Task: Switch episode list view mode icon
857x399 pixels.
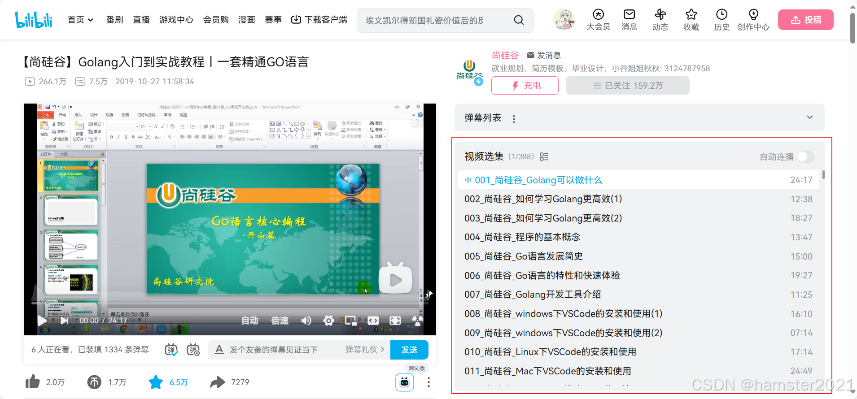Action: click(x=544, y=156)
